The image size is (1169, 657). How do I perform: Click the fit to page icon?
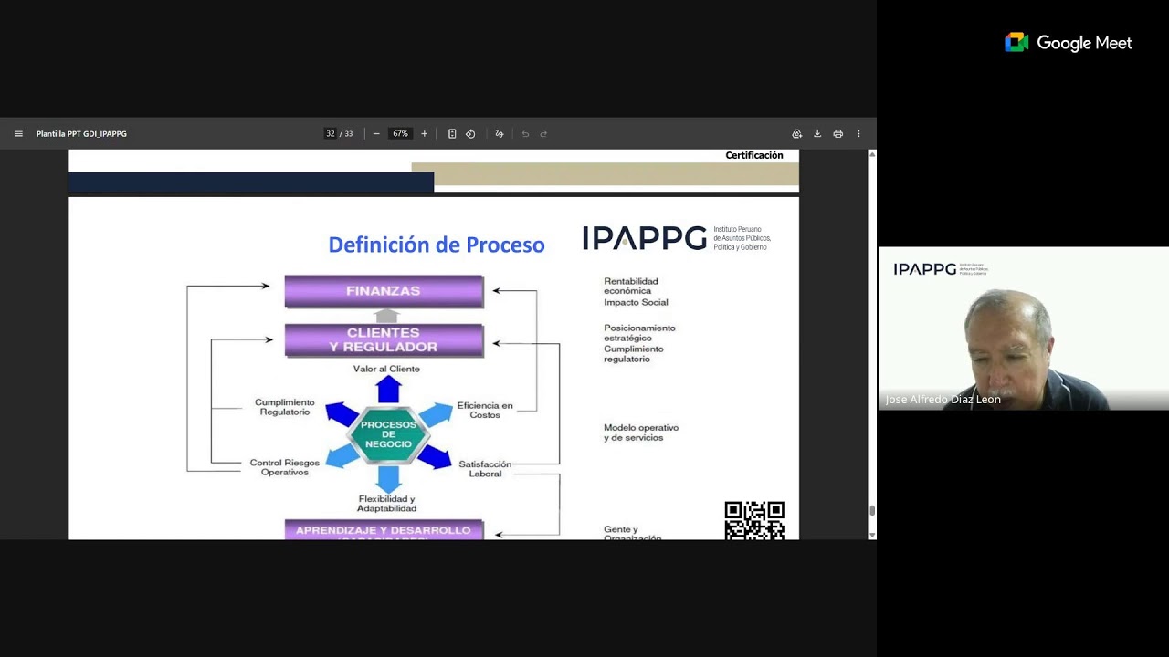tap(452, 134)
